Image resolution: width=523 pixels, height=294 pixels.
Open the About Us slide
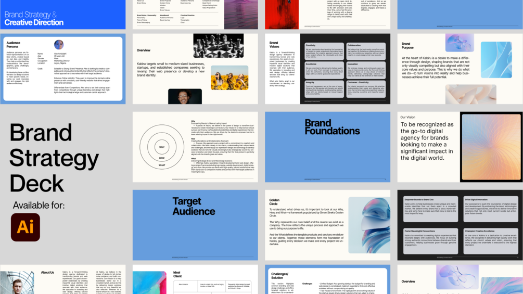point(62,279)
